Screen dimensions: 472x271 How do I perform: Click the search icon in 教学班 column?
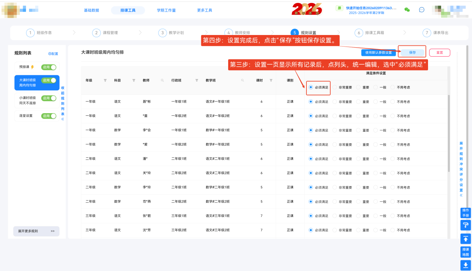[x=243, y=80]
